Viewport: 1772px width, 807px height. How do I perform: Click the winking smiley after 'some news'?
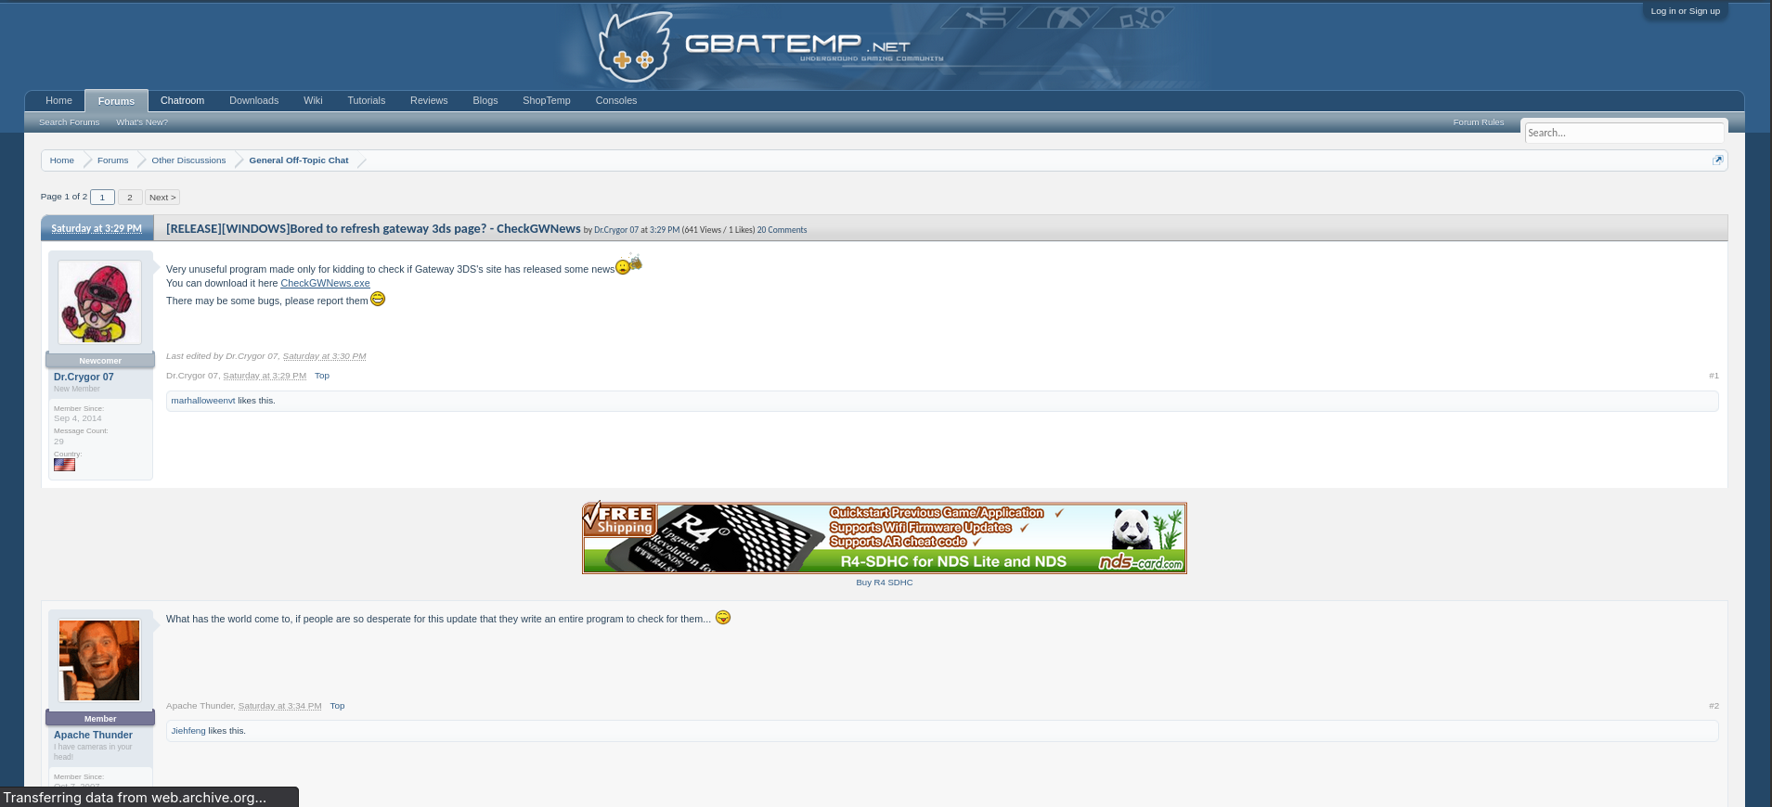click(x=628, y=264)
